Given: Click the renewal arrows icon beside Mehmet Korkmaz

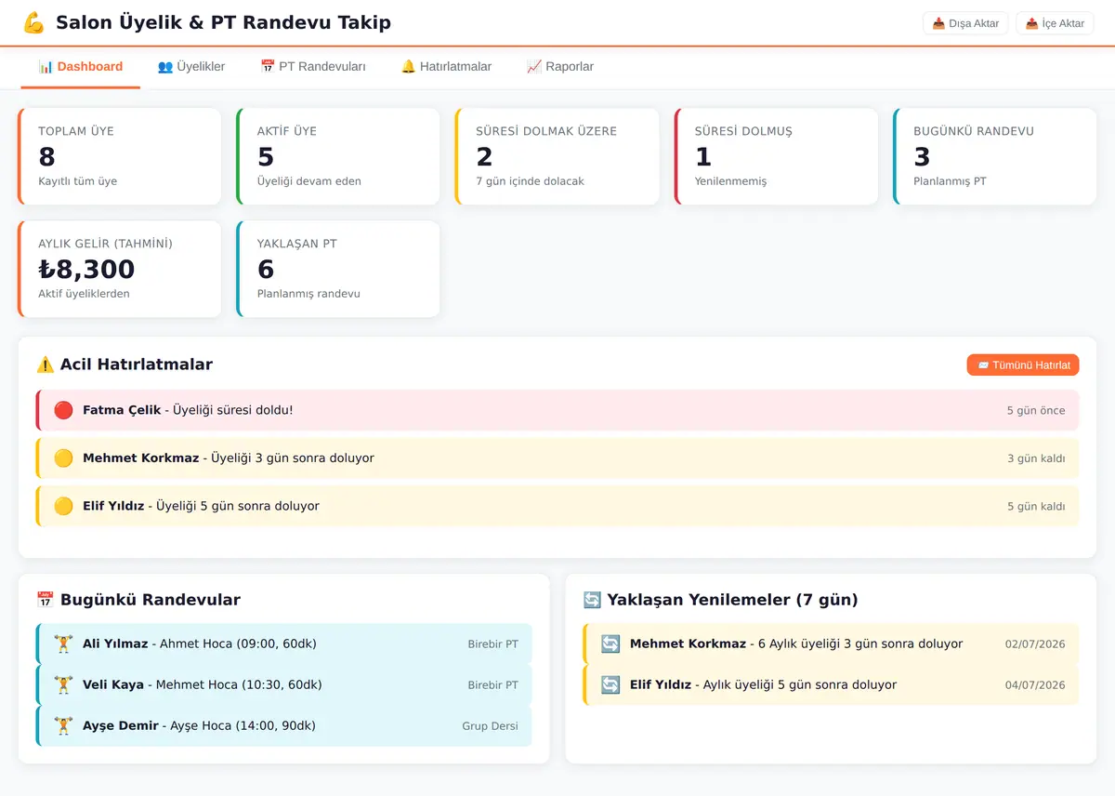Looking at the screenshot, I should (x=610, y=643).
